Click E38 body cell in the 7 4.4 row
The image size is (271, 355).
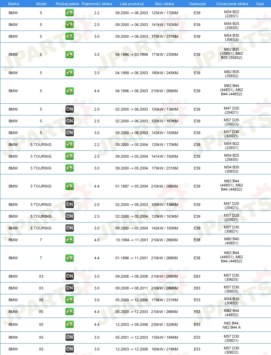pyautogui.click(x=197, y=258)
